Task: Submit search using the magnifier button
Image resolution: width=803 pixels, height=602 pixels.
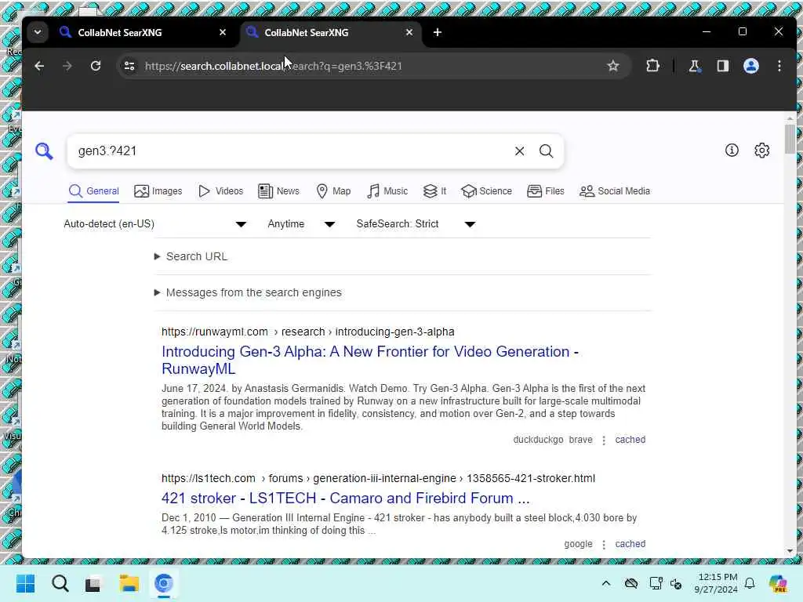Action: (546, 151)
